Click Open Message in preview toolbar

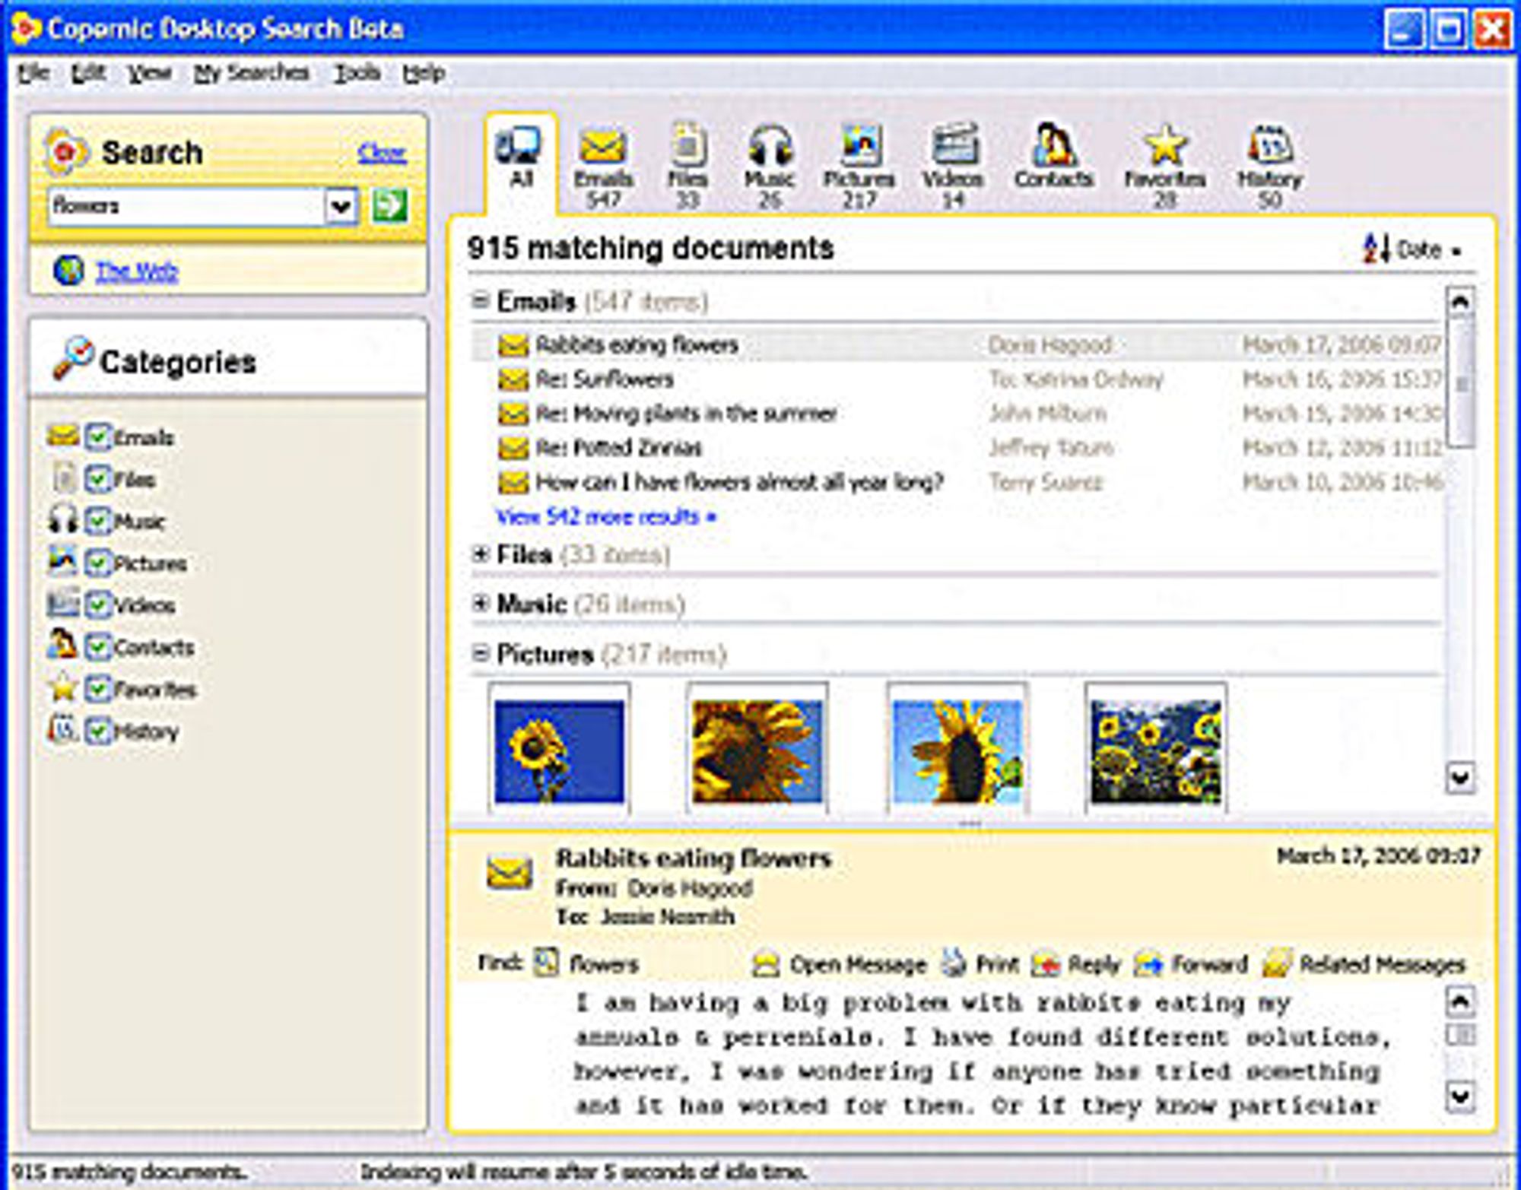pyautogui.click(x=839, y=964)
